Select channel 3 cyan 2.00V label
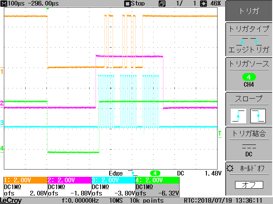 click(x=113, y=180)
